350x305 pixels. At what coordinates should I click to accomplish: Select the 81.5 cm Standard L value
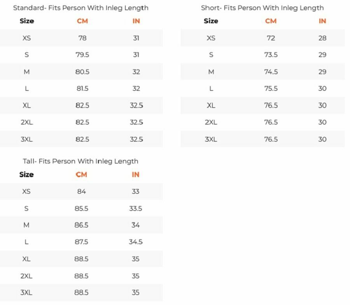point(82,88)
